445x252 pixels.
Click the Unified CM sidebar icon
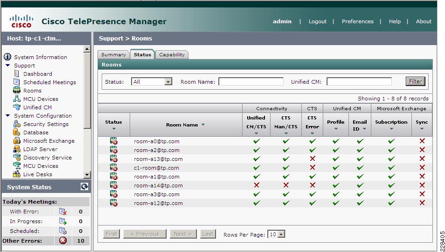coord(17,107)
